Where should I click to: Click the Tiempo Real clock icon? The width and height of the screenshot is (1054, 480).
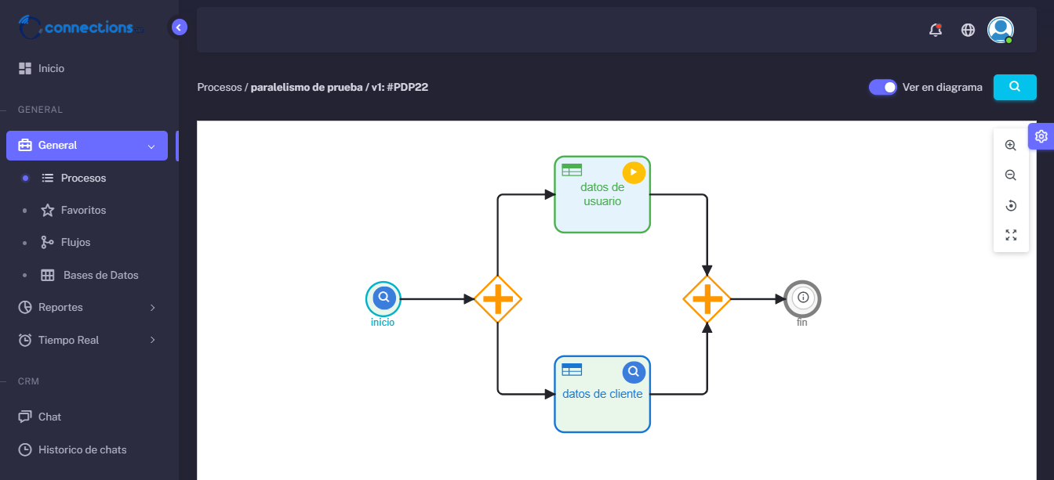point(25,340)
